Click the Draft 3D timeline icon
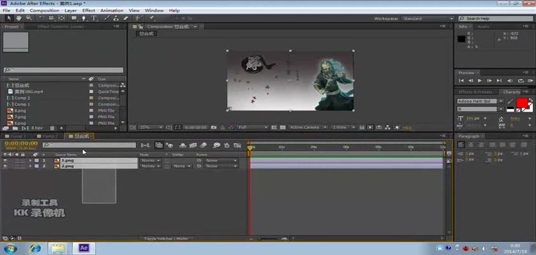This screenshot has width=536, height=255. (170, 145)
